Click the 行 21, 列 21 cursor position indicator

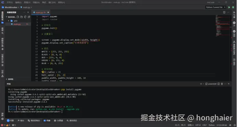[x=180, y=125]
